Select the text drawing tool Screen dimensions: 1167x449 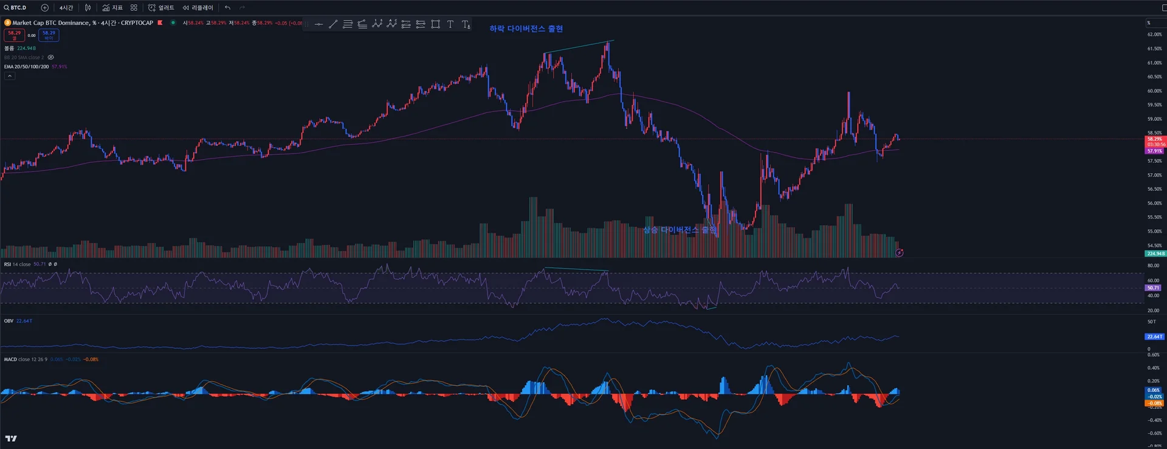[450, 24]
